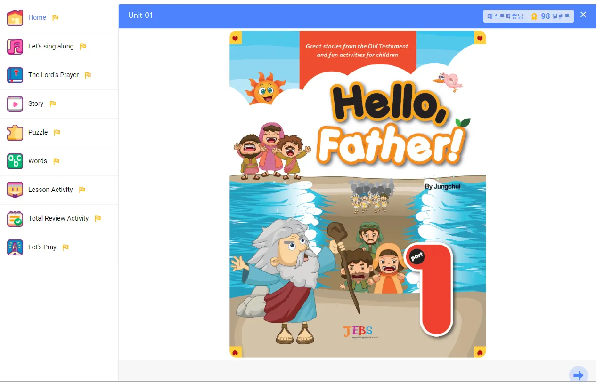
Task: Open the Words menu text
Action: [38, 161]
